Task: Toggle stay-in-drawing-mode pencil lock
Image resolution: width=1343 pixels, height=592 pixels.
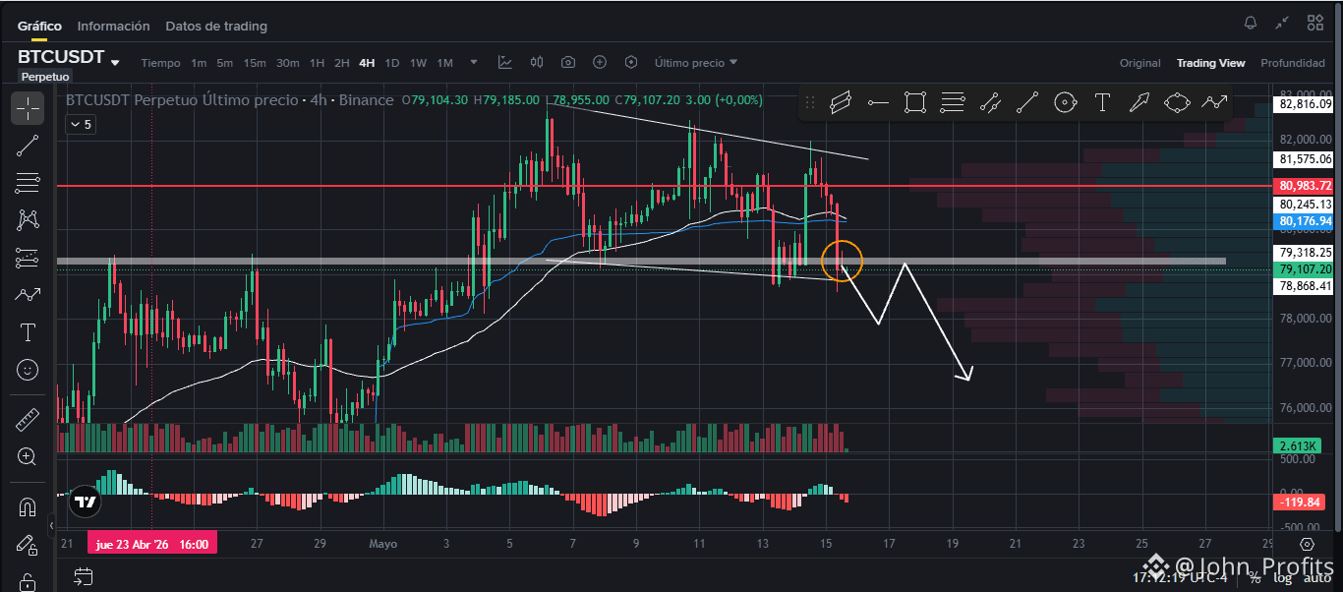Action: (x=28, y=545)
